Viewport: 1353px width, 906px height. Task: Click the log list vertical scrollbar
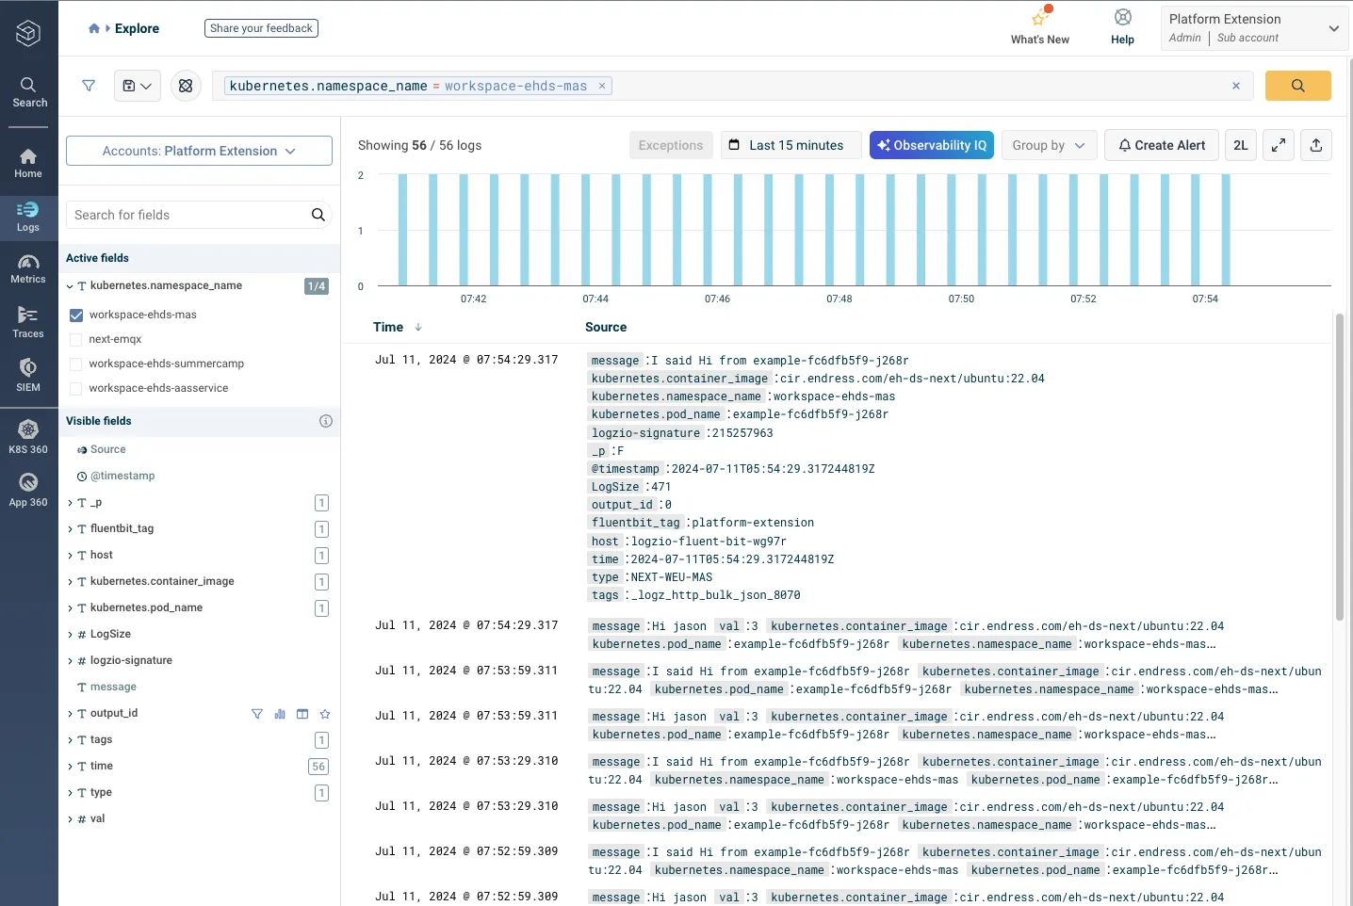click(x=1339, y=467)
